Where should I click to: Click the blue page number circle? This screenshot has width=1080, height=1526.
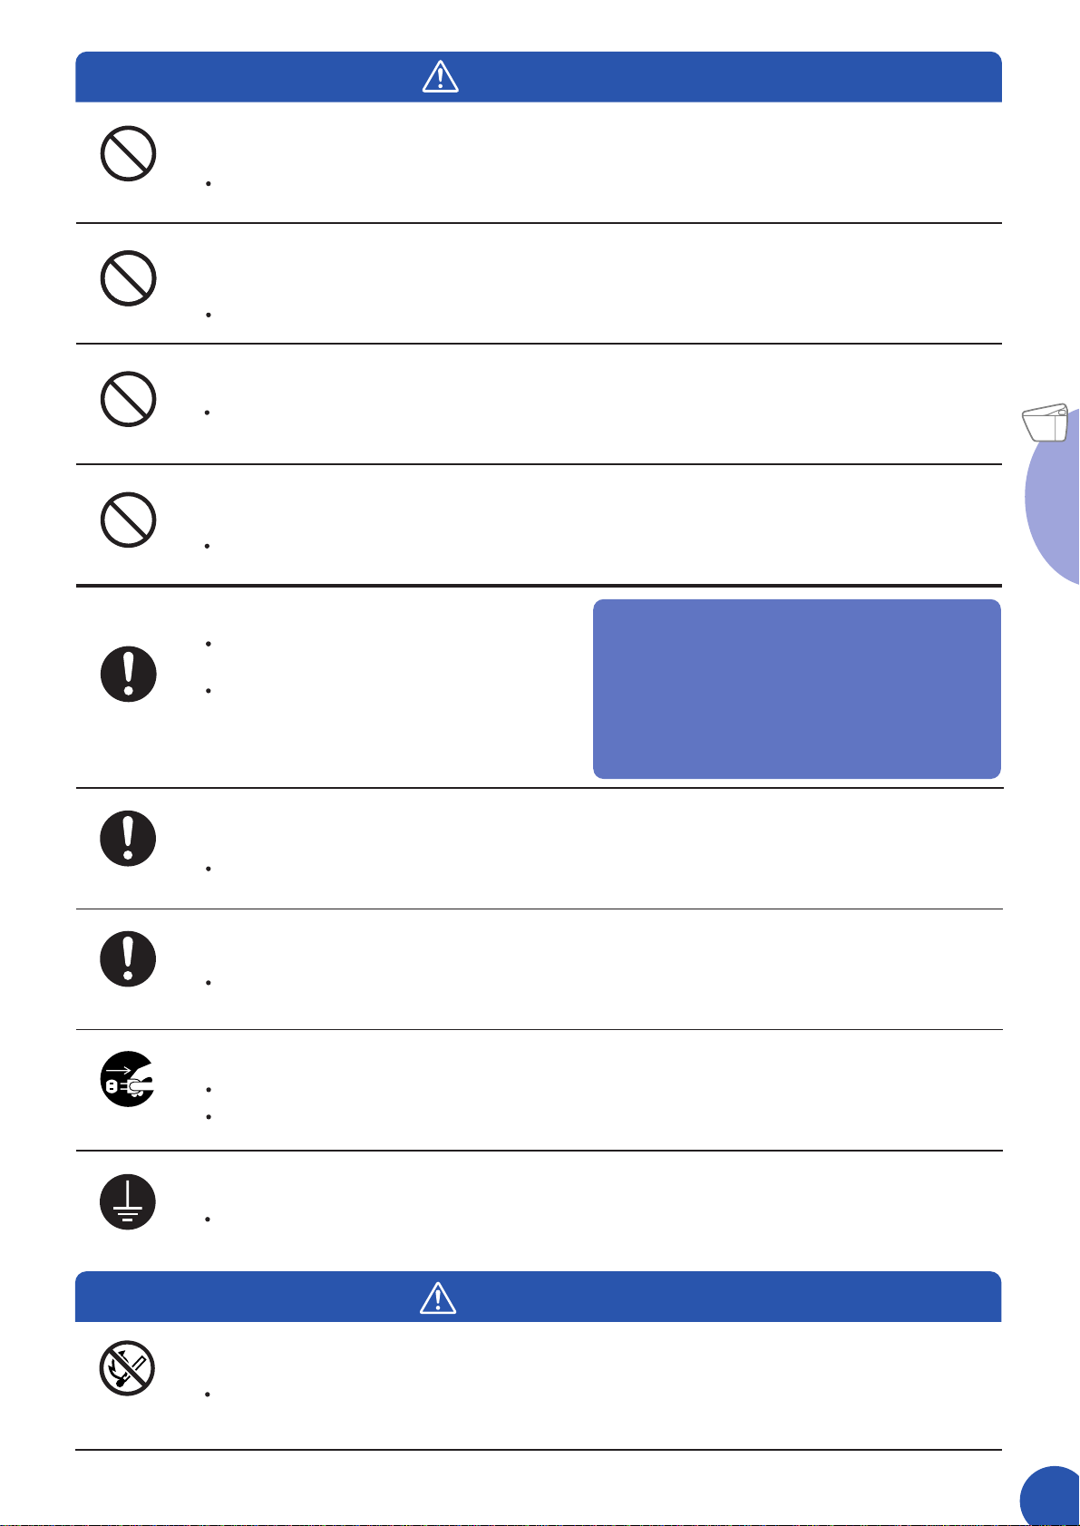coord(1050,1496)
